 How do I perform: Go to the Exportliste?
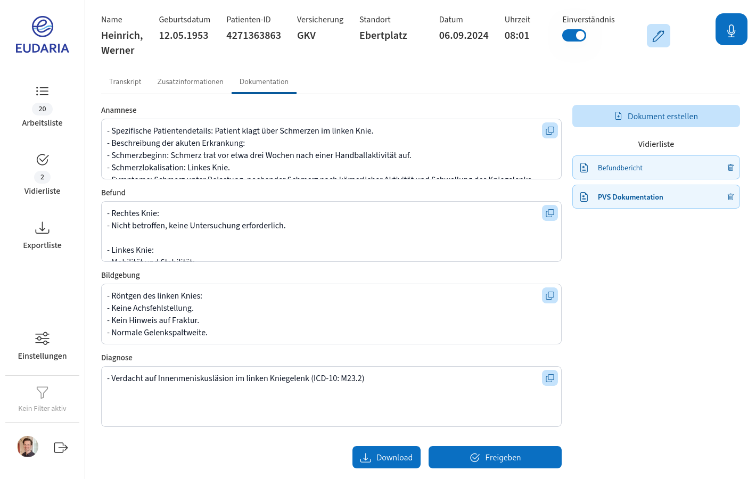click(42, 235)
